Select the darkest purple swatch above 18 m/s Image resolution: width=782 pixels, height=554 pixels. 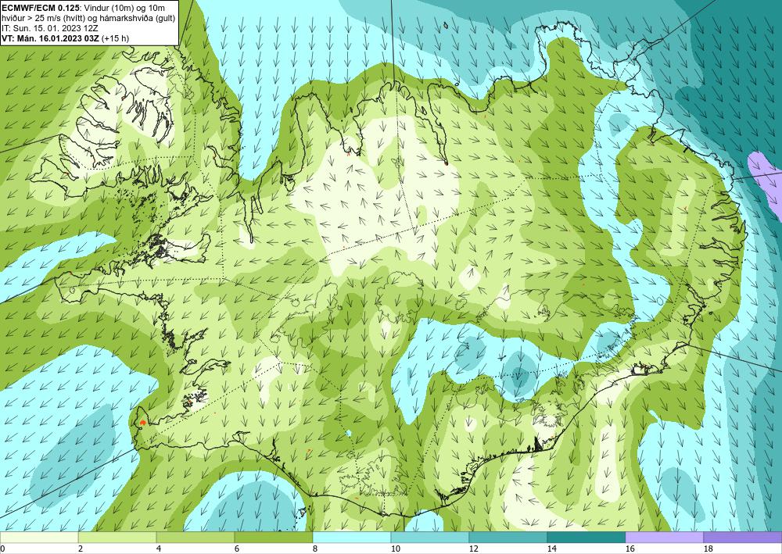[x=743, y=538]
